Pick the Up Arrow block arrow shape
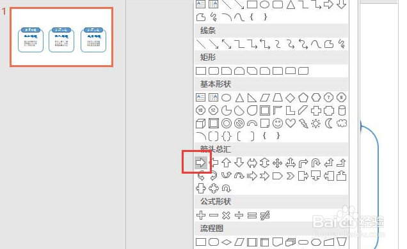407x249 pixels. tap(226, 163)
